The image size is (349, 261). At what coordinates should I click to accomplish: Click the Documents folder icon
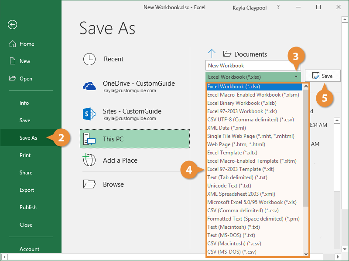pos(227,54)
